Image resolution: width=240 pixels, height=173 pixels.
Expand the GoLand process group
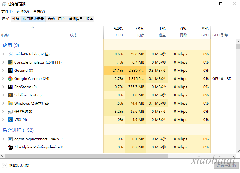(3, 71)
